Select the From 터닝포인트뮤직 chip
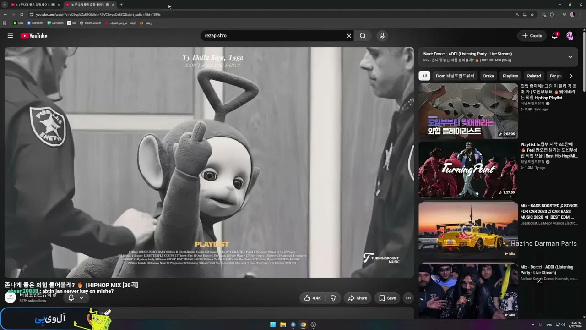Image resolution: width=586 pixels, height=330 pixels. (x=455, y=76)
